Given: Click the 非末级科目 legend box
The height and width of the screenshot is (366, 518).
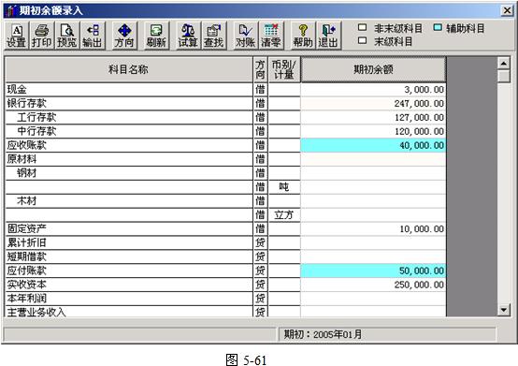Looking at the screenshot, I should click(363, 27).
